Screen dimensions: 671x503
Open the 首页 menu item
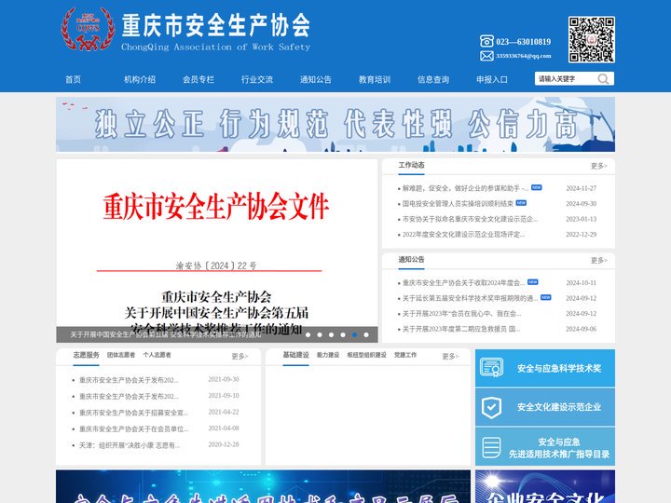(73, 79)
